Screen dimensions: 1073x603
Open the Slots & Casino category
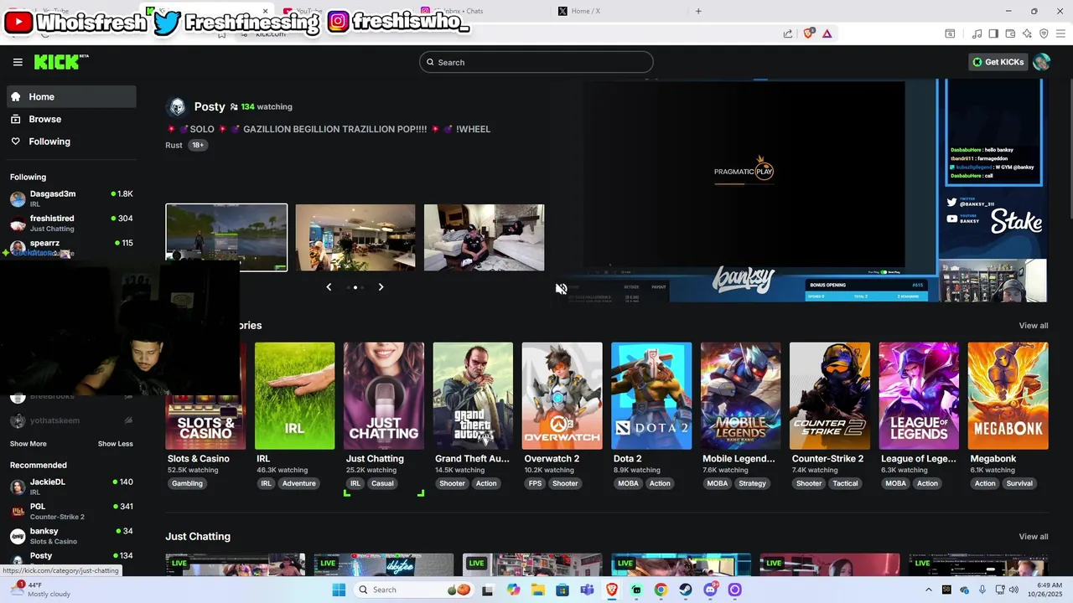(205, 415)
